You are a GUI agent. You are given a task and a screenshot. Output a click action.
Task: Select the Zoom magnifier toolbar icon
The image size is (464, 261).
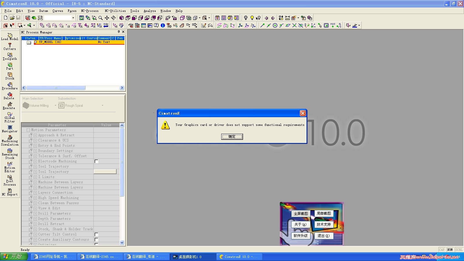(100, 18)
